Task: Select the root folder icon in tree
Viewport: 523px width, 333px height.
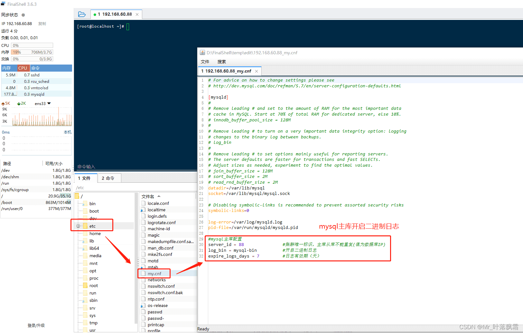Action: coord(85,285)
